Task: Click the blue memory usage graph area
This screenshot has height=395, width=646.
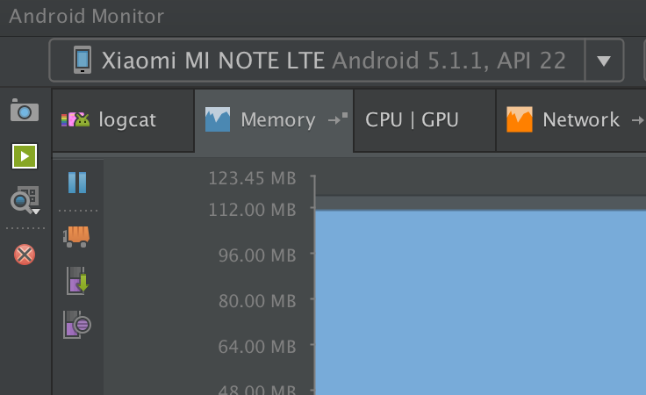Action: (480, 303)
